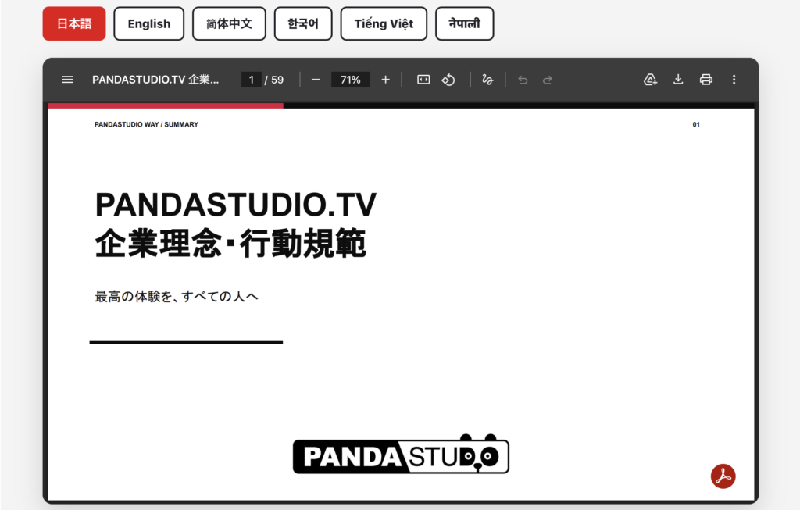This screenshot has height=510, width=800.
Task: Click the PANDASTUDIO logo image
Action: tap(401, 454)
